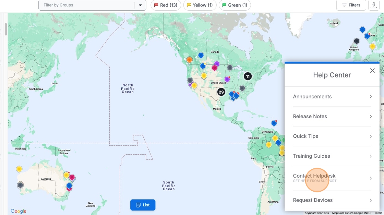Open Announcements in Help Center
The image size is (384, 215).
(x=332, y=96)
